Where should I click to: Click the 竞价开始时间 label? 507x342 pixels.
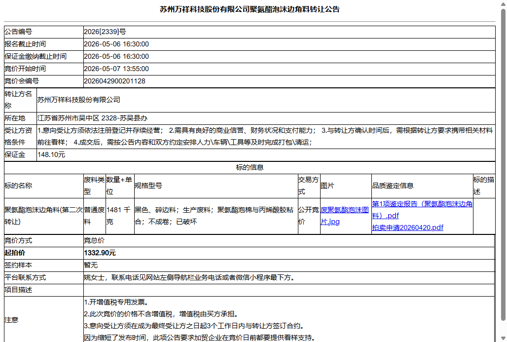pos(25,69)
